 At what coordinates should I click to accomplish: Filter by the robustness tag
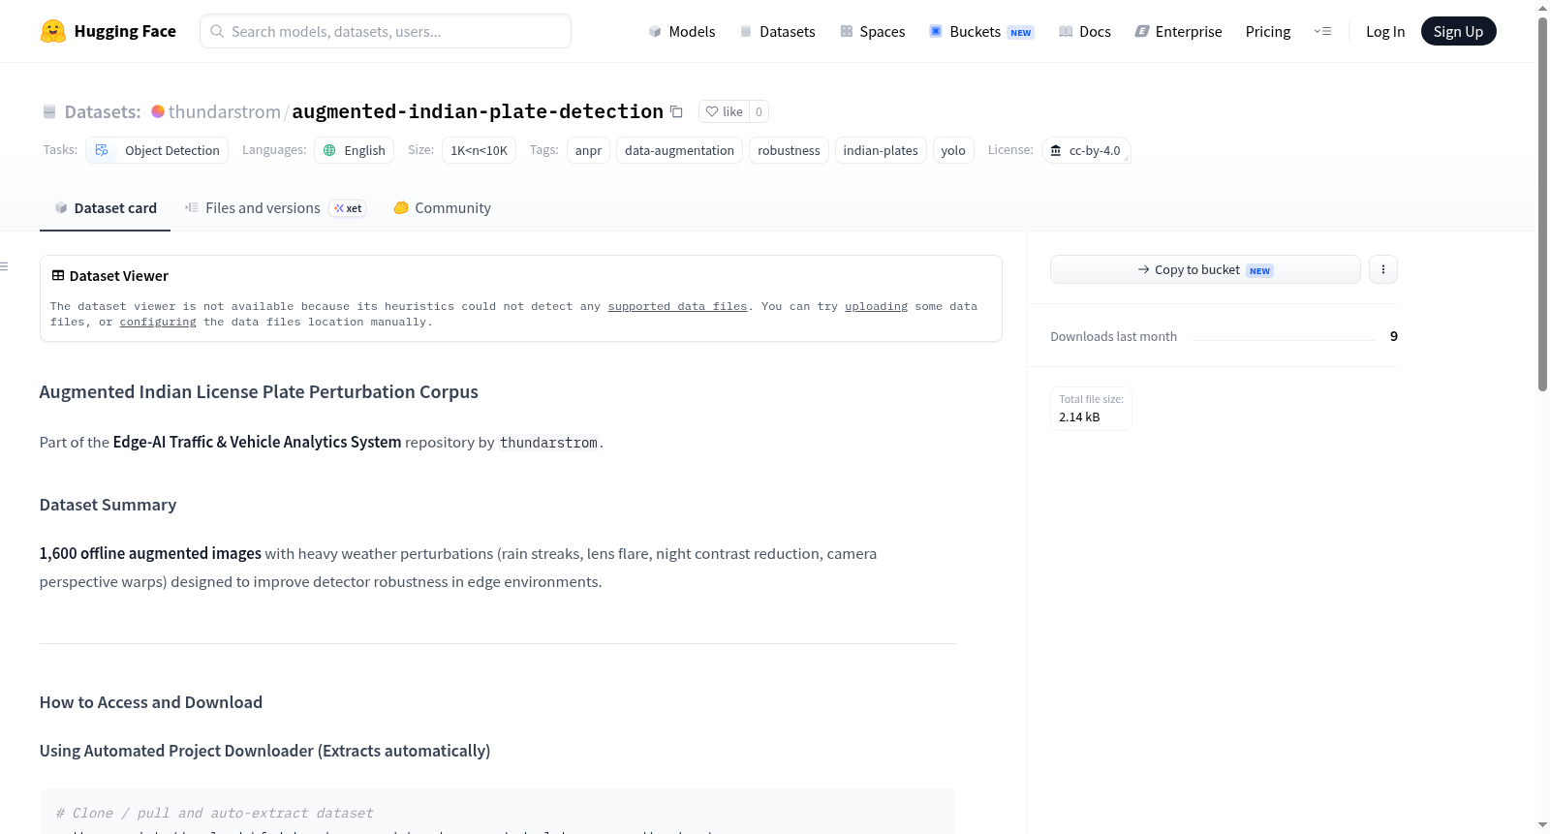(x=789, y=150)
